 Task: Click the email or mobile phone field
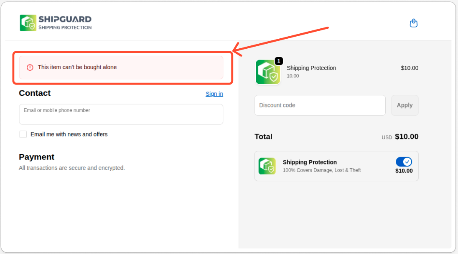coord(121,114)
